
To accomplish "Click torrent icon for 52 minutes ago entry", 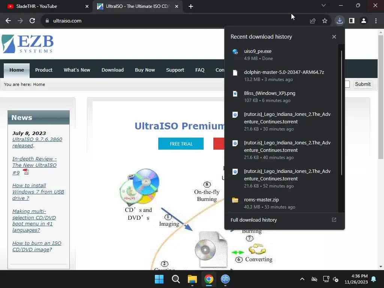I will (x=235, y=172).
